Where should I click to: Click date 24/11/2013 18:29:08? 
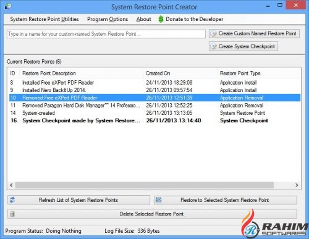(x=169, y=83)
